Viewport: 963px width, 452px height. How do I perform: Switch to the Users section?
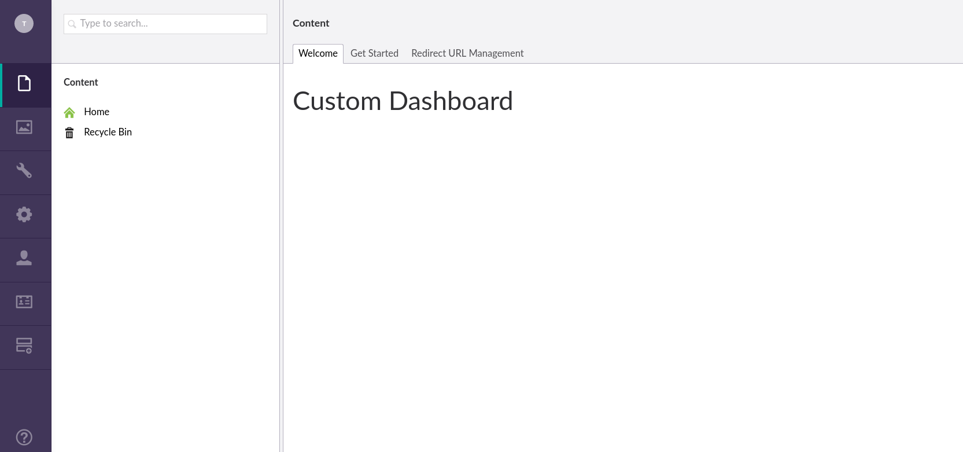pos(24,258)
